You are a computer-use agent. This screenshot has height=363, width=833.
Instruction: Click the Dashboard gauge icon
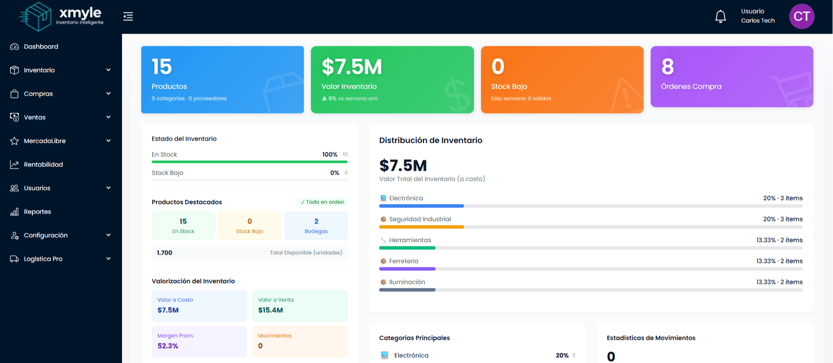click(x=14, y=47)
